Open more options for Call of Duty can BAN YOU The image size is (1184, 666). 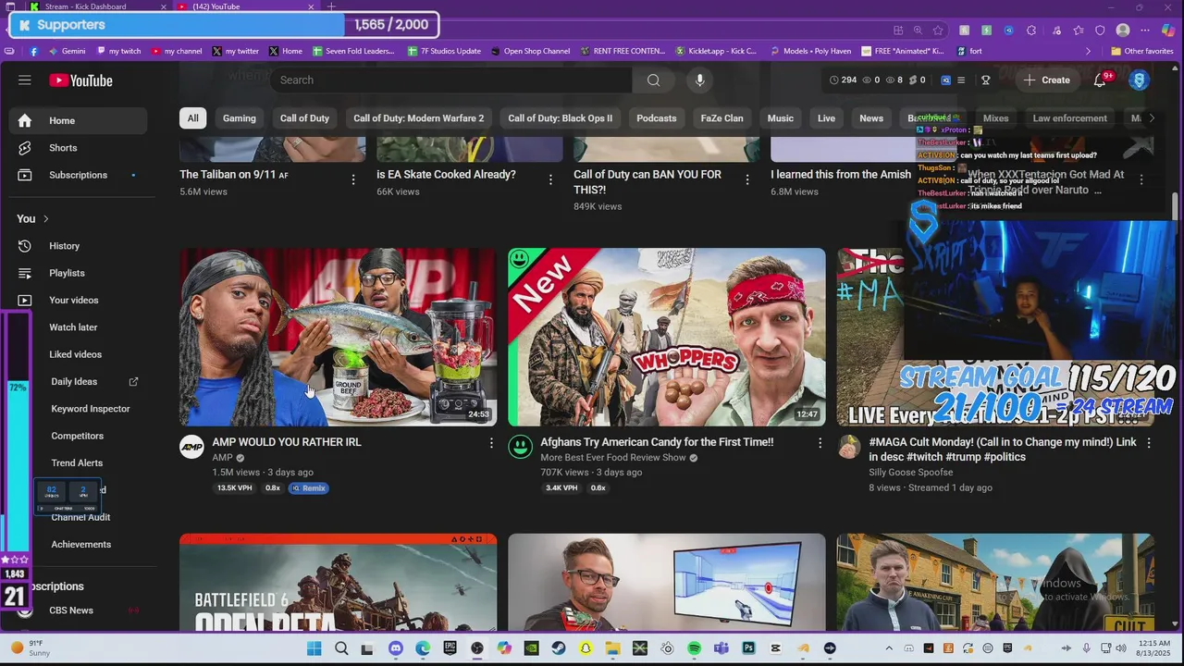pos(747,179)
